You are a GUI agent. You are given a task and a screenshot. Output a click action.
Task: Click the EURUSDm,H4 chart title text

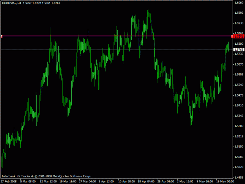pos(11,3)
